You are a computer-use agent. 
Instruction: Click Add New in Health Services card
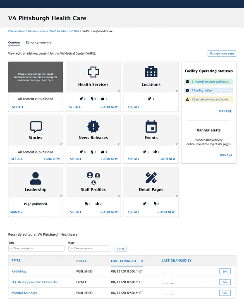coord(109,107)
